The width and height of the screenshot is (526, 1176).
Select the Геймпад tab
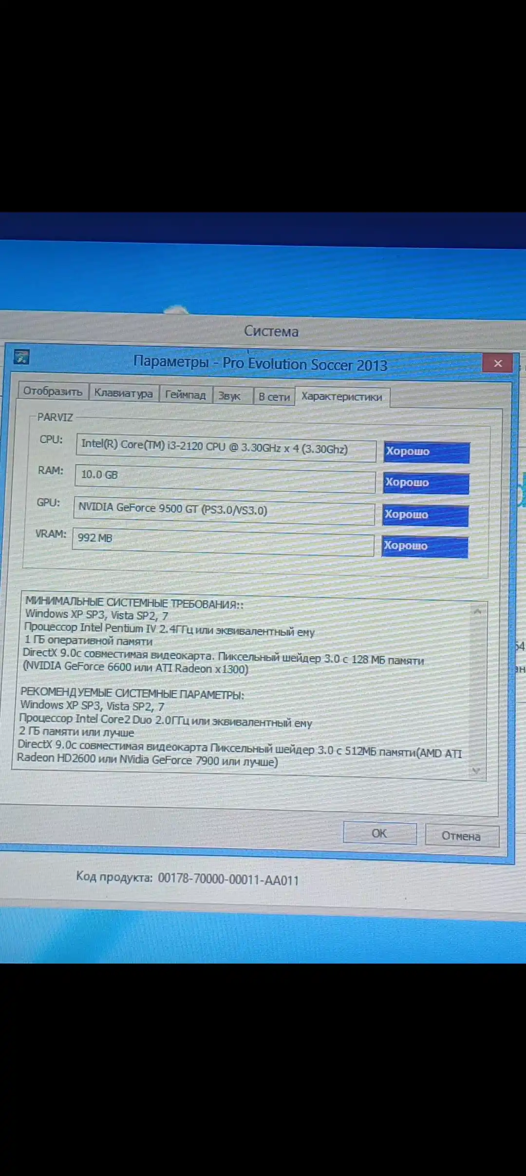click(185, 394)
